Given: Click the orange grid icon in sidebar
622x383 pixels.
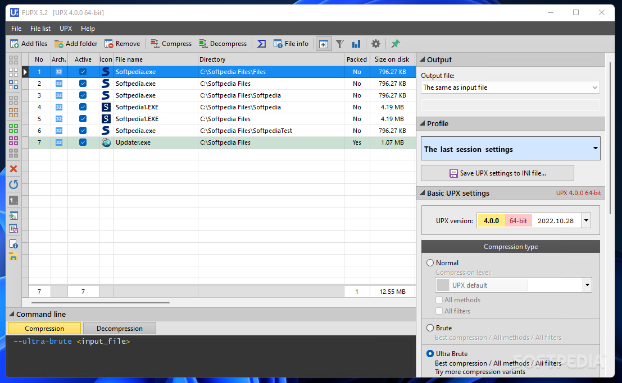Looking at the screenshot, I should 13,113.
